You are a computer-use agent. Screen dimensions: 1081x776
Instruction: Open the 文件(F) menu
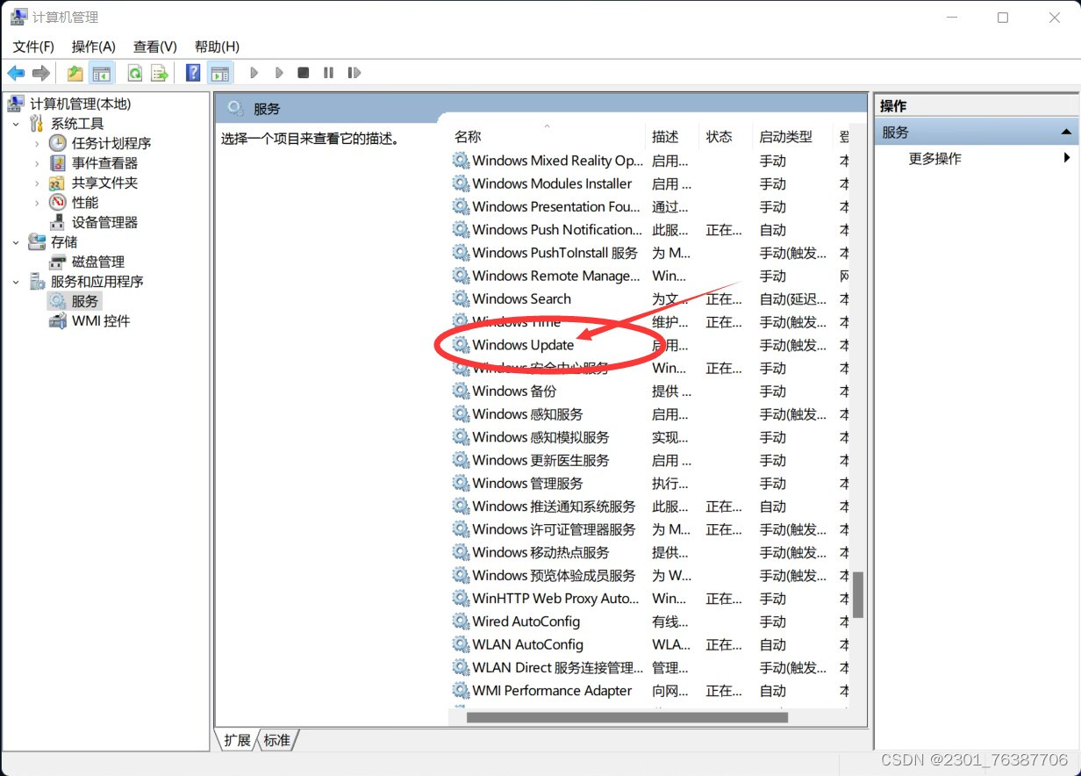[33, 47]
